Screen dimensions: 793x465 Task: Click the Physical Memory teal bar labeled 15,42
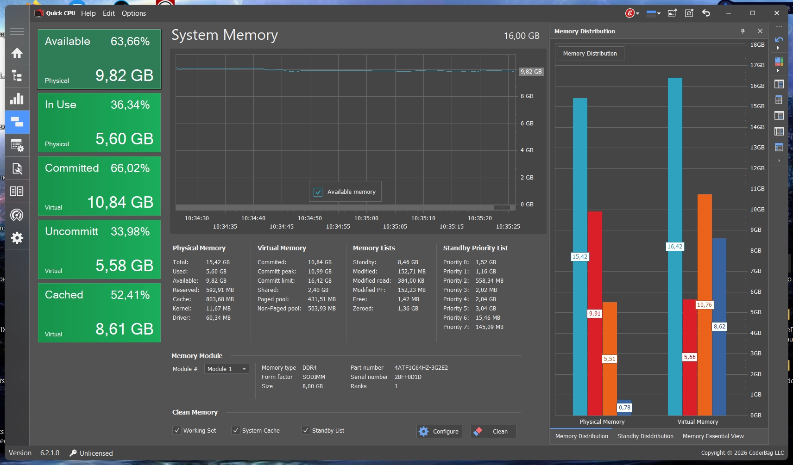580,257
